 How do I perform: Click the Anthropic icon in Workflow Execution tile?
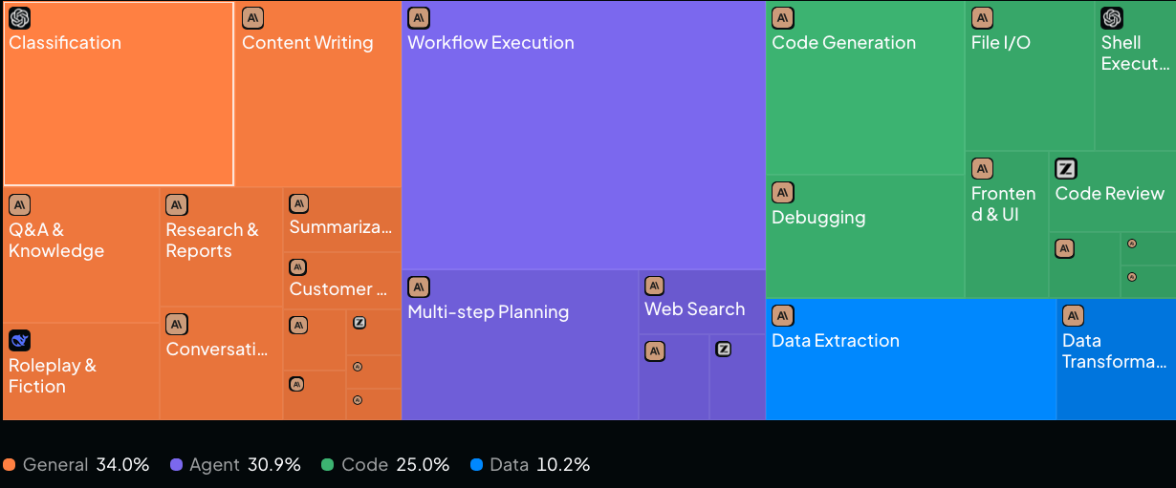[x=419, y=18]
